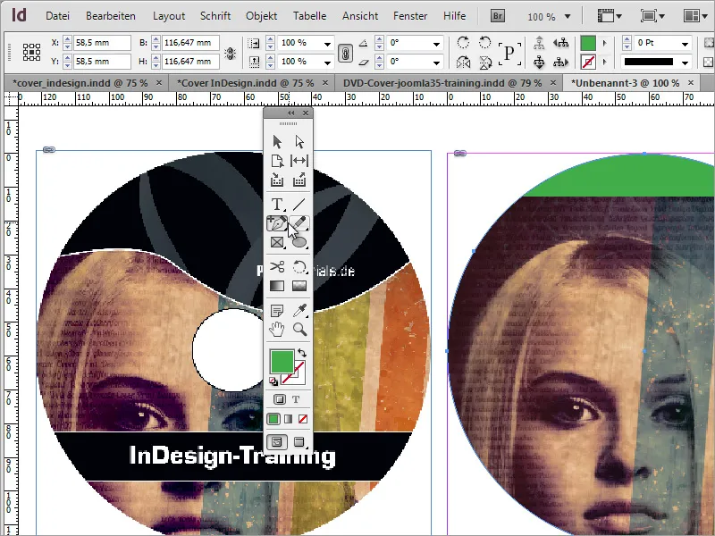Select the Line tool
The height and width of the screenshot is (536, 715).
point(299,205)
